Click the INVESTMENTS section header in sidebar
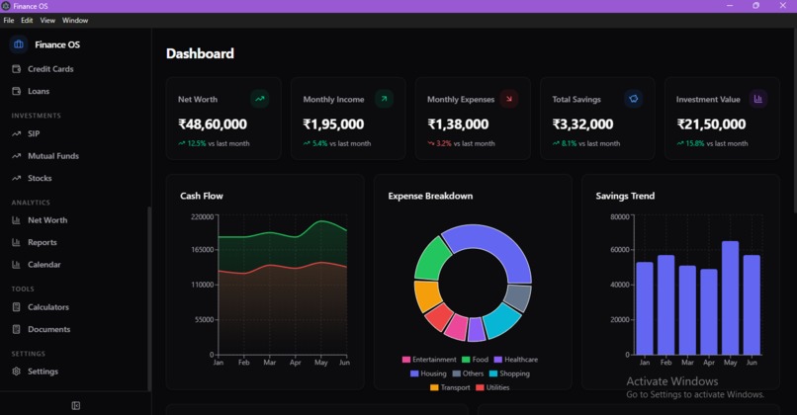The width and height of the screenshot is (797, 415). tap(36, 116)
